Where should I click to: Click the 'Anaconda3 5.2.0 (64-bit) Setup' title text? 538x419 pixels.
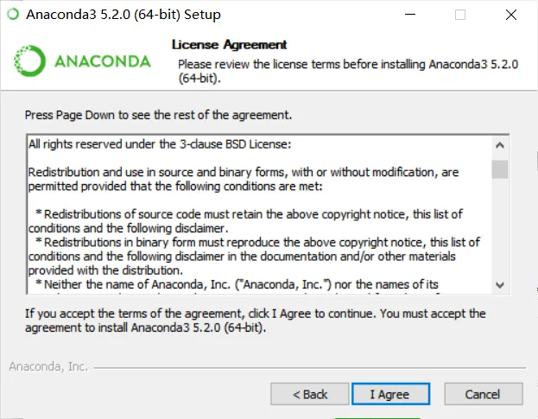123,15
